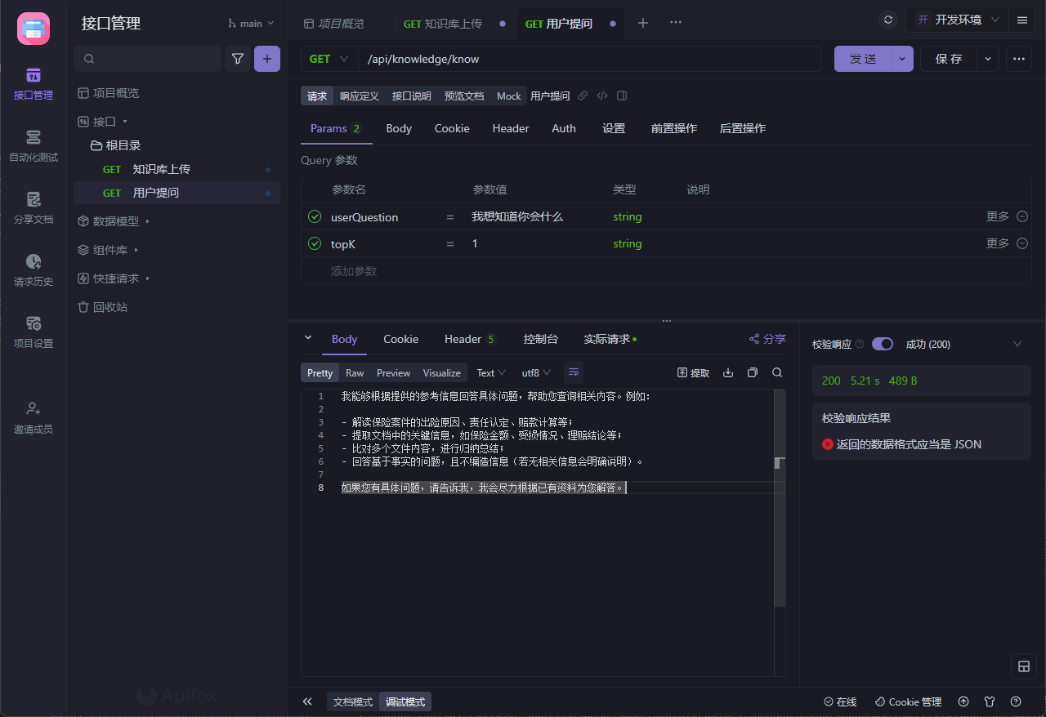Search within the response body

click(777, 372)
